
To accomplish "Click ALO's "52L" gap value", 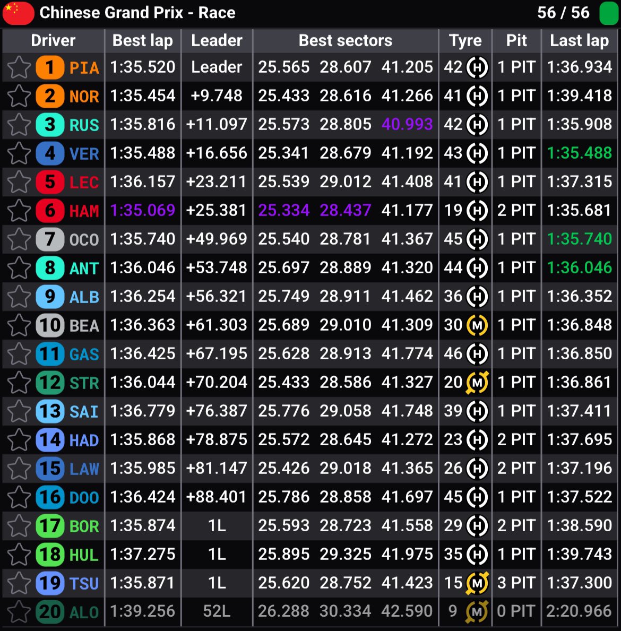I will (217, 612).
